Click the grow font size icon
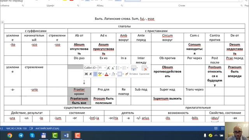 click(x=109, y=68)
